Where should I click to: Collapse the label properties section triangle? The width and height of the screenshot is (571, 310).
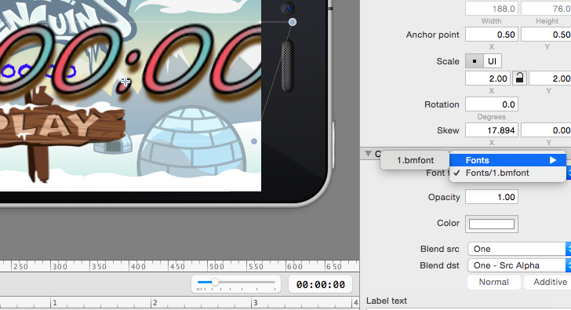368,153
